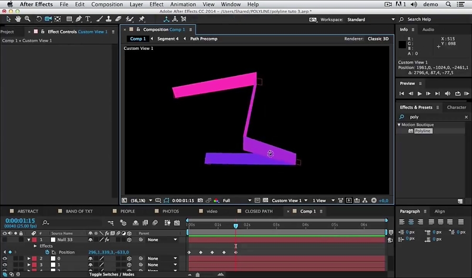Select the Zoom magnifier tool

click(27, 19)
